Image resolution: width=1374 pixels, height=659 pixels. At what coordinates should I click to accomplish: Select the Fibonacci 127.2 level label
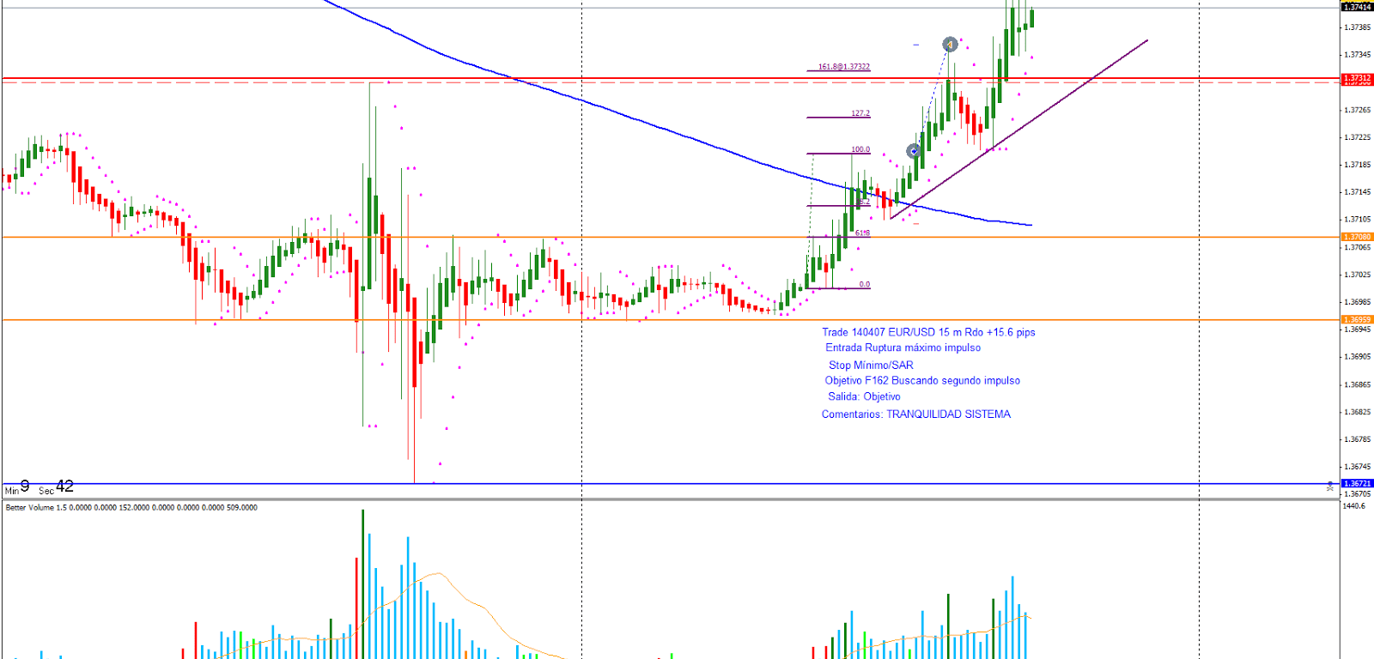860,113
